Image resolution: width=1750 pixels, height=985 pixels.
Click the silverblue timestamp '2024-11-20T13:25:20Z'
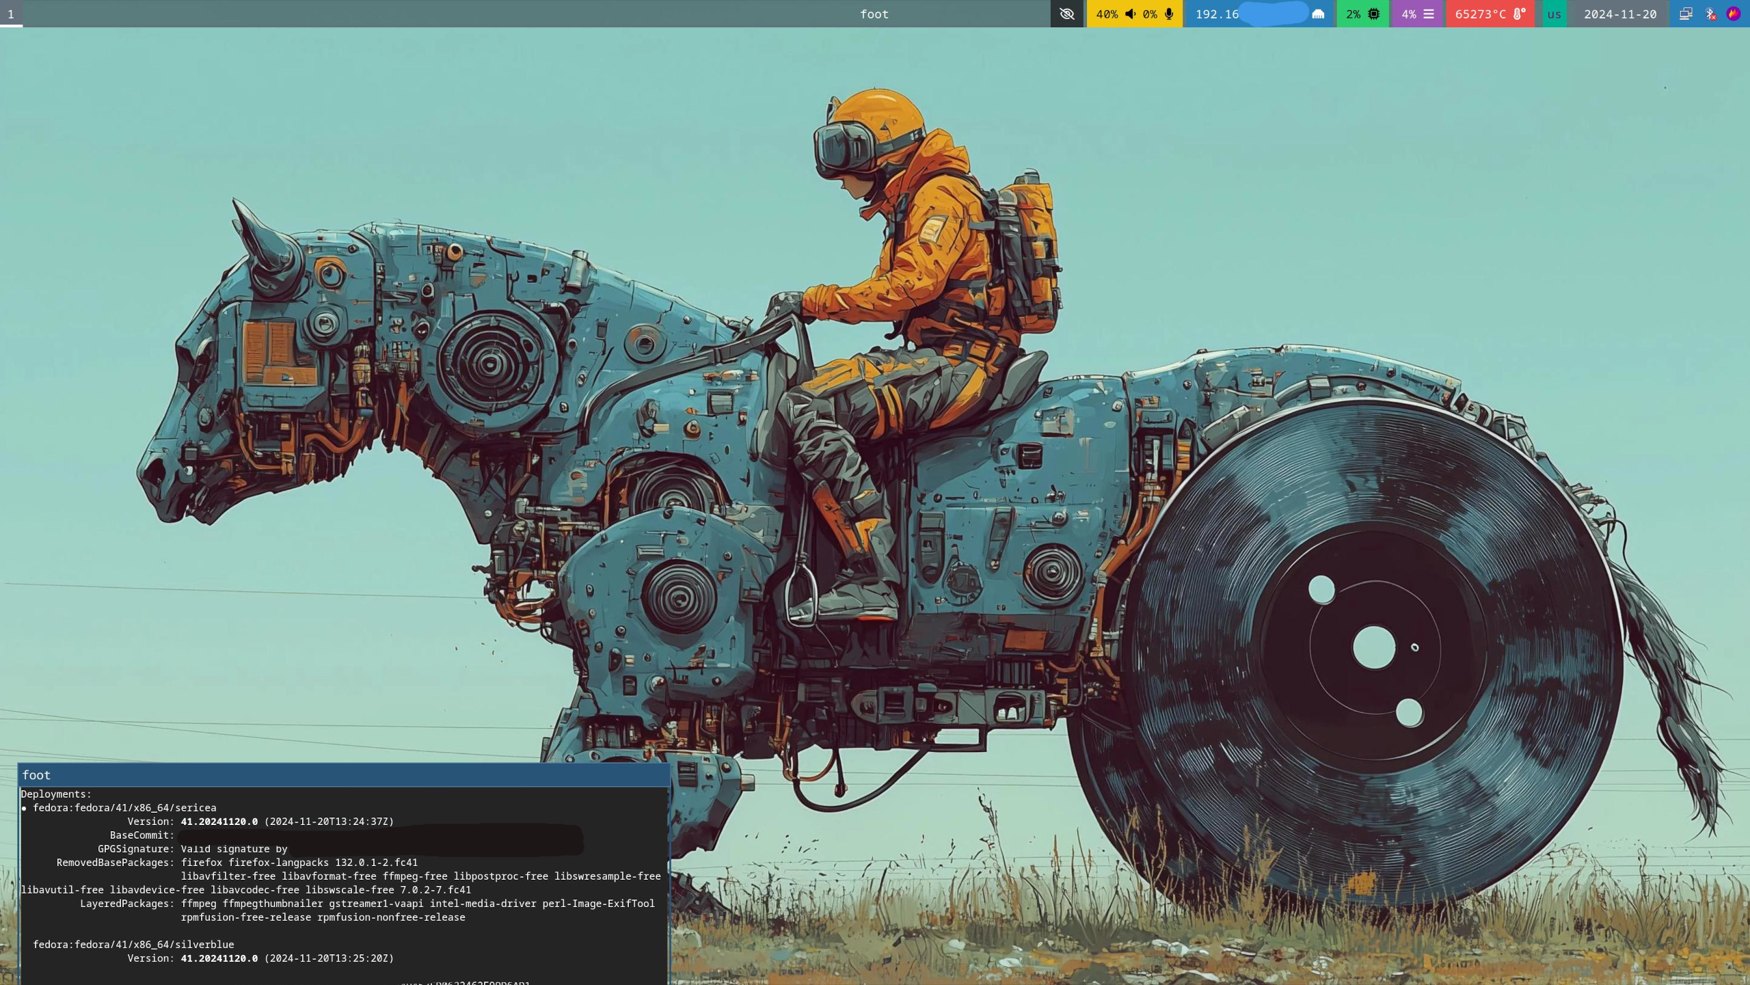point(329,958)
